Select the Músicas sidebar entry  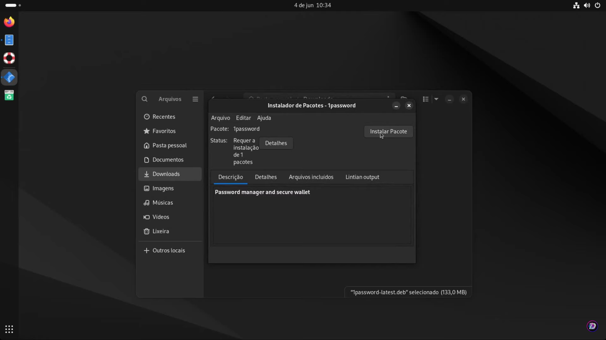pos(163,202)
